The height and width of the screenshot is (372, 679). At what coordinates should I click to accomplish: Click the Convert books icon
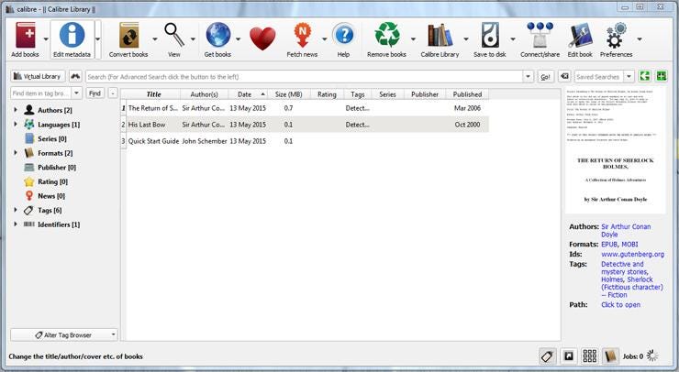pyautogui.click(x=129, y=36)
